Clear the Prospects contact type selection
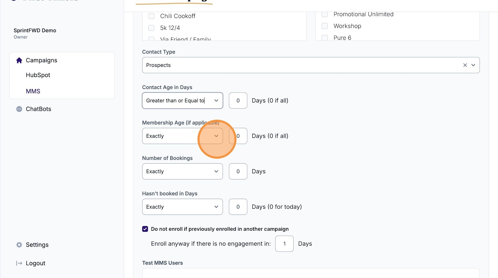The height and width of the screenshot is (278, 498). tap(465, 65)
